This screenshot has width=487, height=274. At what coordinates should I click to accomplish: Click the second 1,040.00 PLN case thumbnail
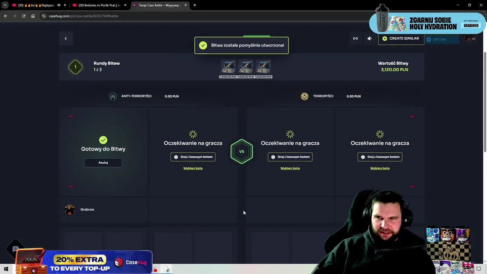(x=245, y=67)
